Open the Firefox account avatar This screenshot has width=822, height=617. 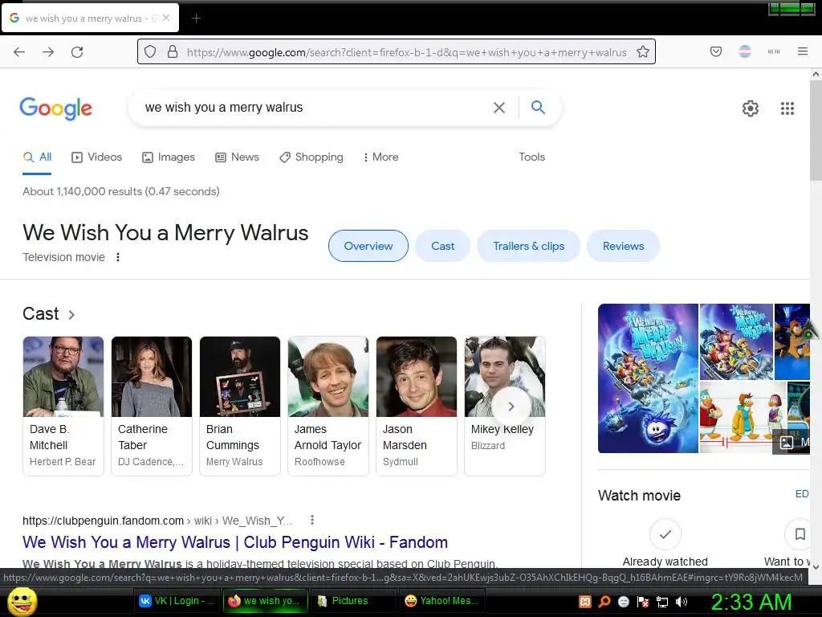tap(745, 51)
